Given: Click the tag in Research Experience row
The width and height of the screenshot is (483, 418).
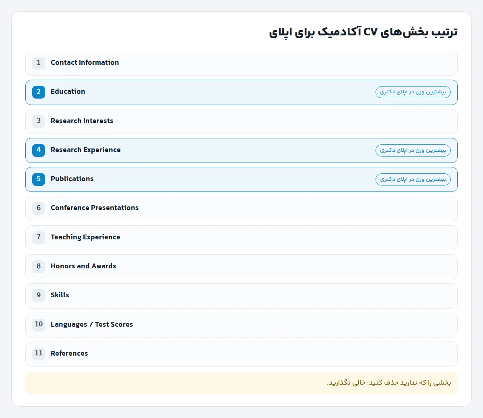Looking at the screenshot, I should (413, 150).
